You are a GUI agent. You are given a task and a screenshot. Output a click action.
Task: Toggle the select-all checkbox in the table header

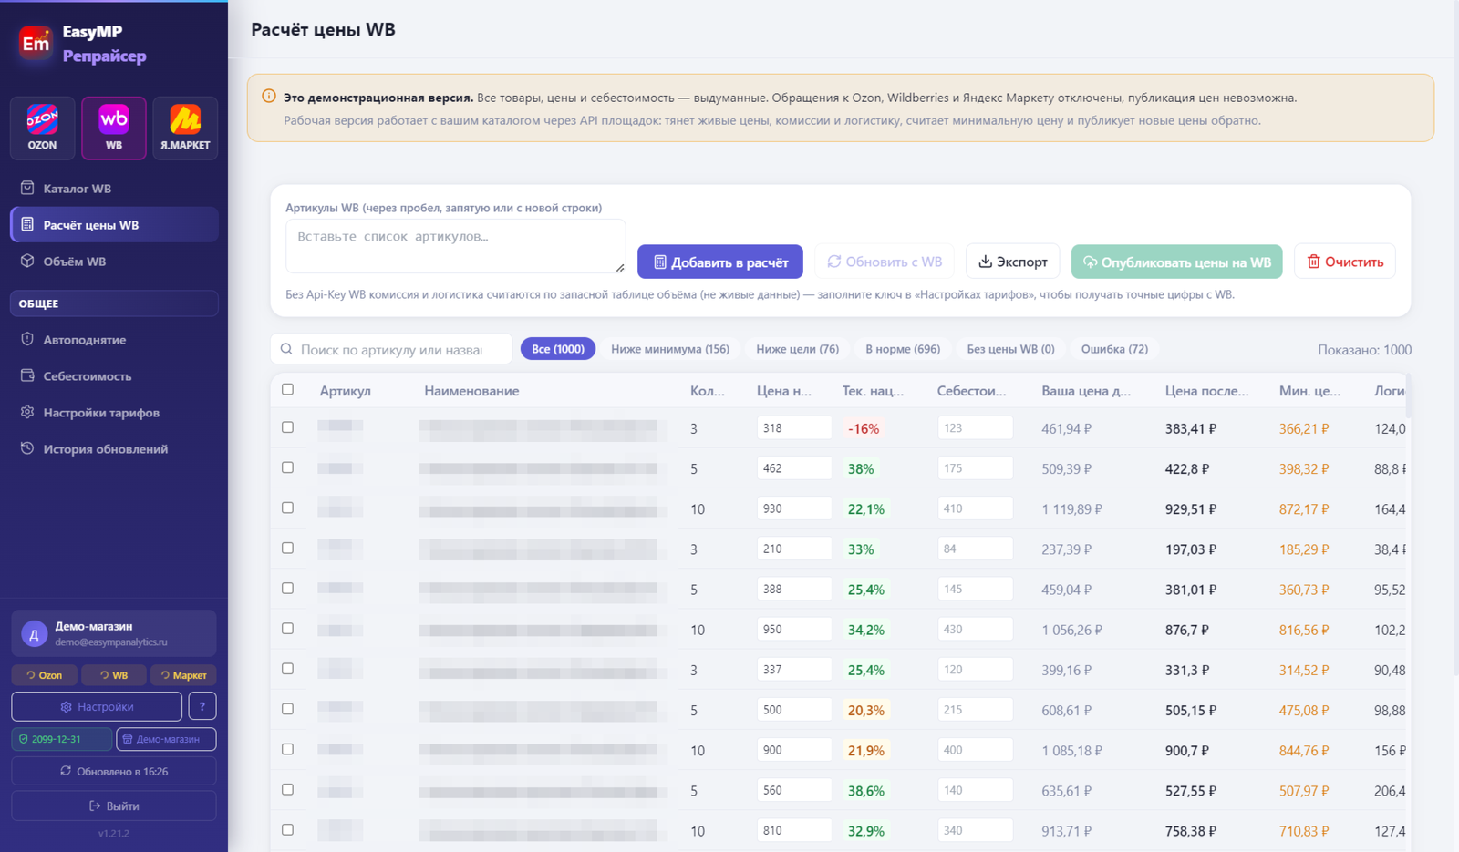click(287, 389)
